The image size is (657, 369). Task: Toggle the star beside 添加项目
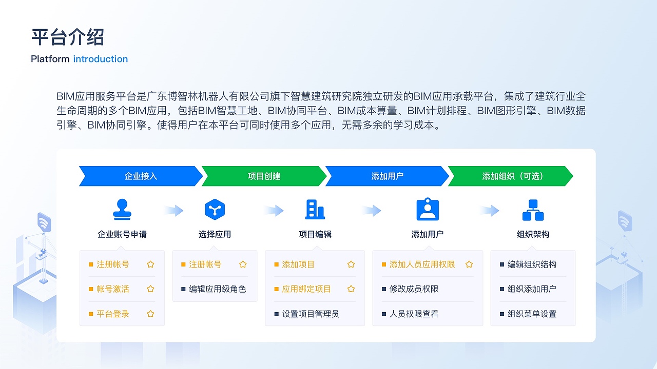coord(351,264)
